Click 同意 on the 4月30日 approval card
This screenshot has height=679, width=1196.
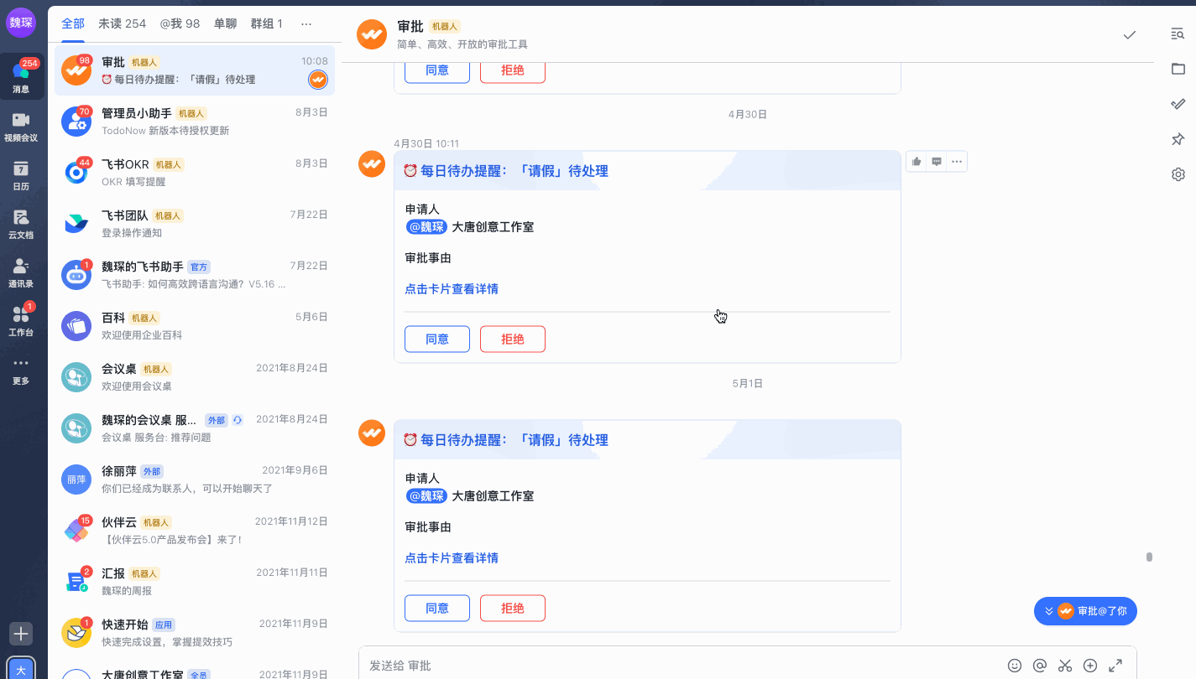[x=436, y=339]
